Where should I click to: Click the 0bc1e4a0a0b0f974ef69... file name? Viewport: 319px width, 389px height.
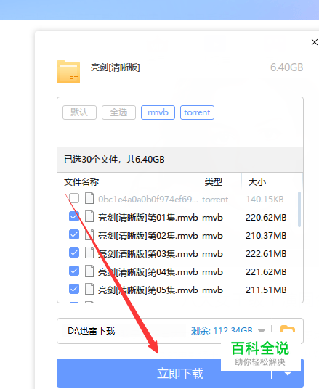[148, 199]
